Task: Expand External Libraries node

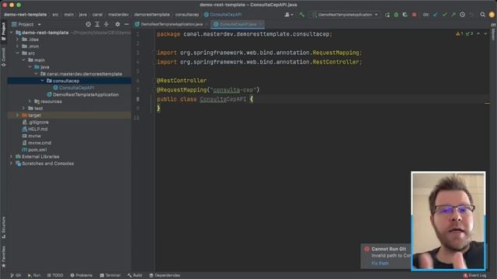Action: click(12, 157)
